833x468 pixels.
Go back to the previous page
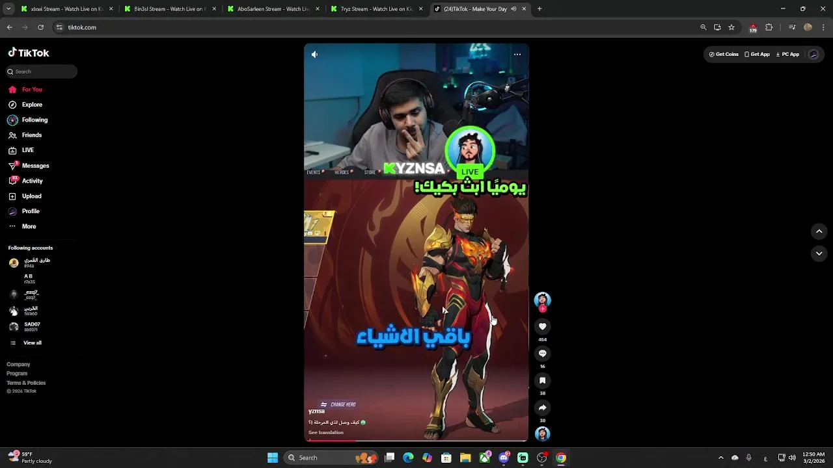pos(9,27)
